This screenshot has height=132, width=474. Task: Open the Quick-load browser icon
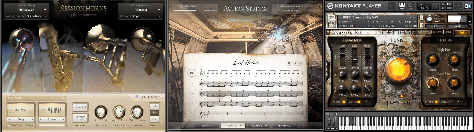pos(410,6)
